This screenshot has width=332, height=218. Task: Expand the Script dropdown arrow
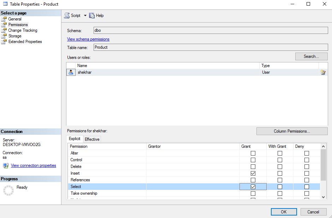pos(85,15)
